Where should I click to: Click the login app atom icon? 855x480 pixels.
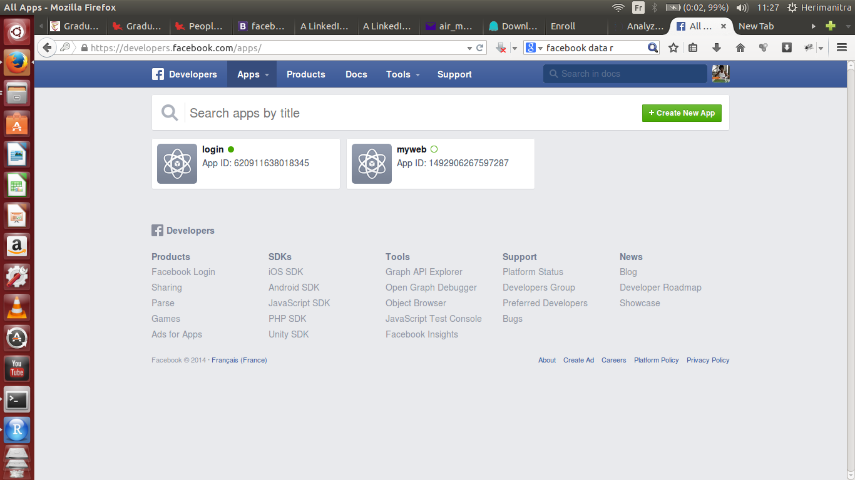point(177,164)
